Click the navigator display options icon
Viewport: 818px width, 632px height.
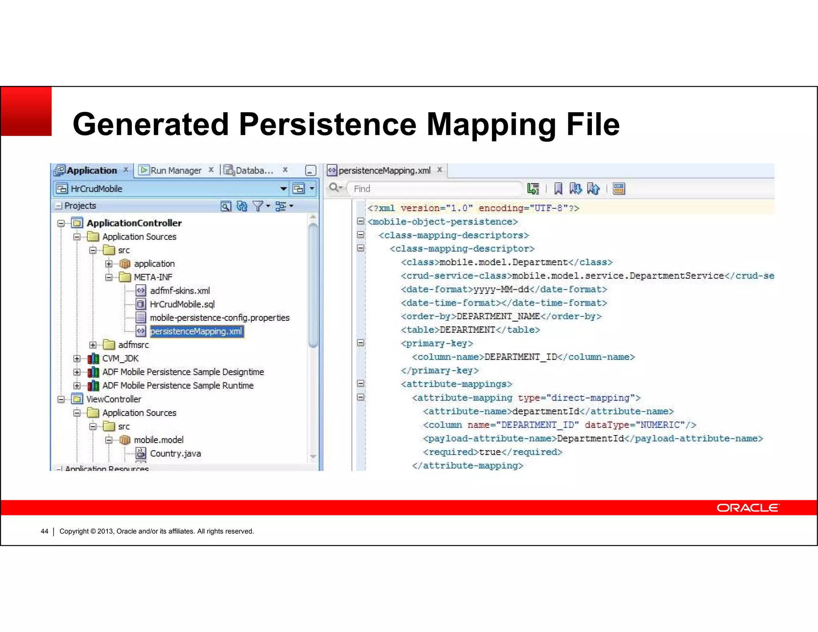pos(281,206)
